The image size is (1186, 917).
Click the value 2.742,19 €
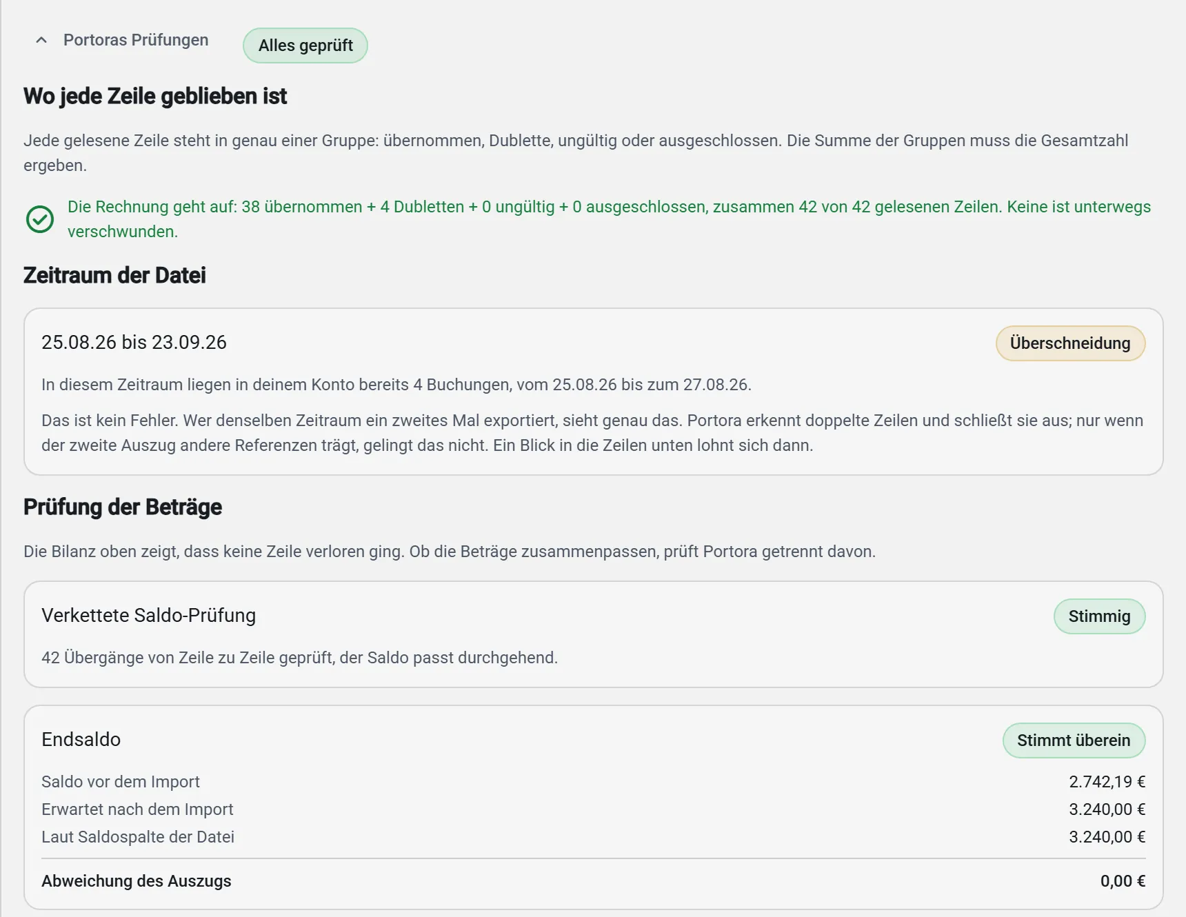coord(1107,782)
